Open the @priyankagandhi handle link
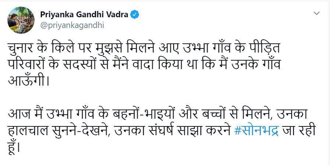 72,25
